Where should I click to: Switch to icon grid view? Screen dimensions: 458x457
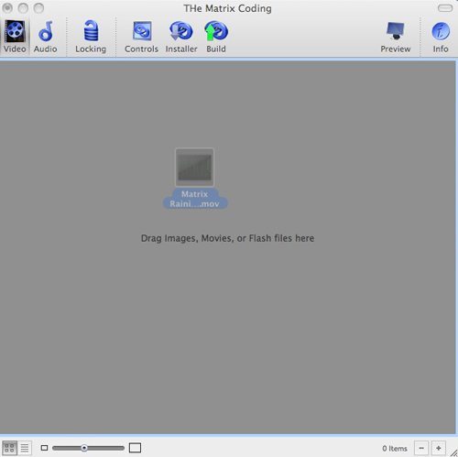(x=9, y=448)
